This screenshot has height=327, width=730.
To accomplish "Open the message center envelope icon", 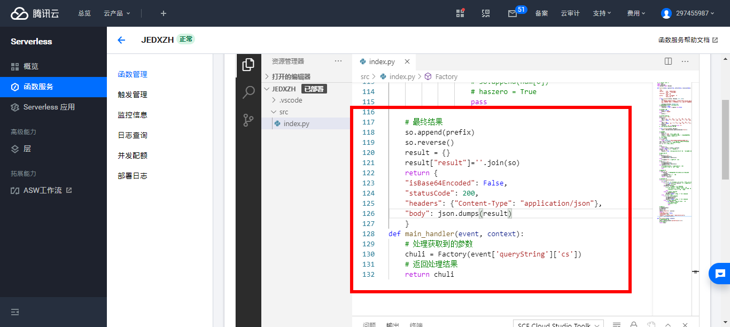I will pyautogui.click(x=512, y=14).
